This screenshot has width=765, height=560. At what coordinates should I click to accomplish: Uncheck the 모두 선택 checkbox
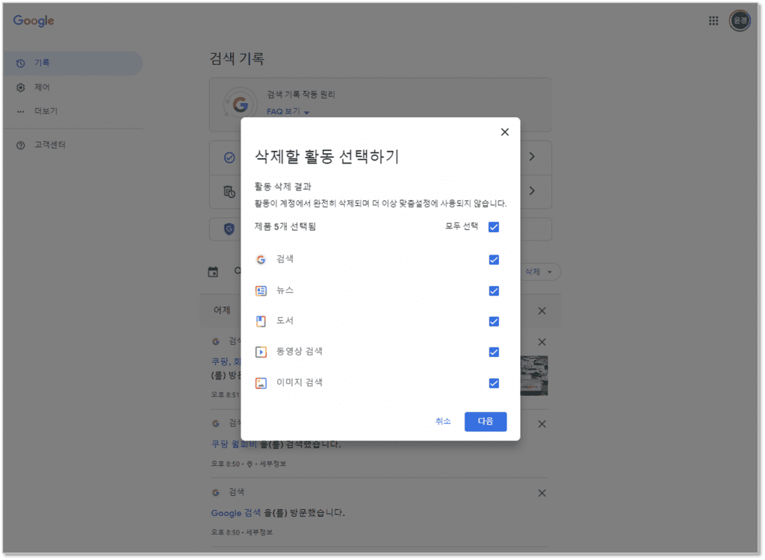coord(494,227)
